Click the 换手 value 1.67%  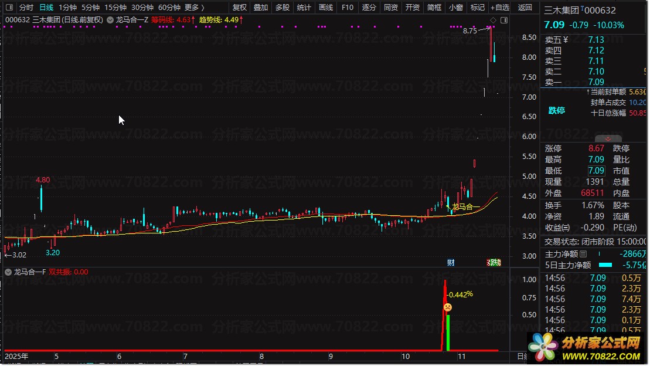[x=593, y=205]
